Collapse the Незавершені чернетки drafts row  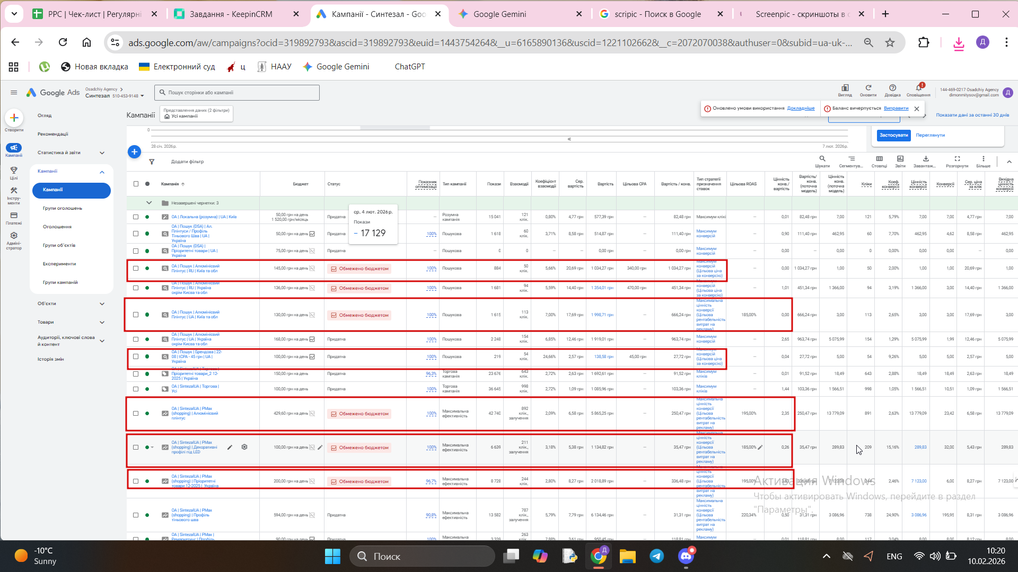[149, 203]
